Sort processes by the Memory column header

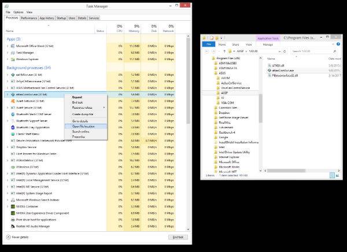[x=132, y=28]
